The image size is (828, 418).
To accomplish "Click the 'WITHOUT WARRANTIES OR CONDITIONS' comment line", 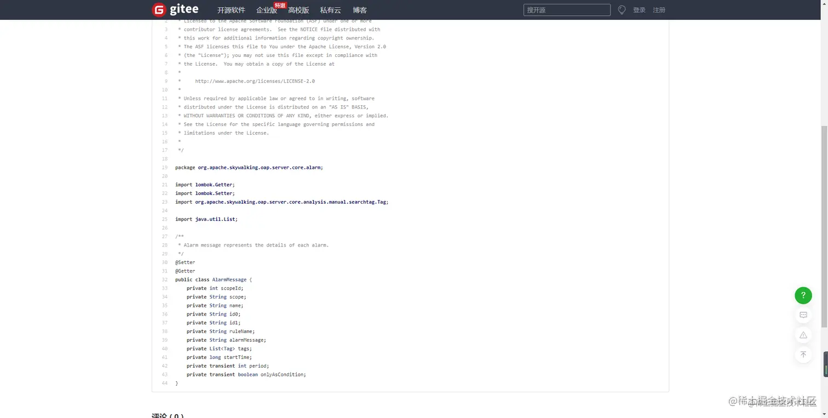I will coord(283,116).
